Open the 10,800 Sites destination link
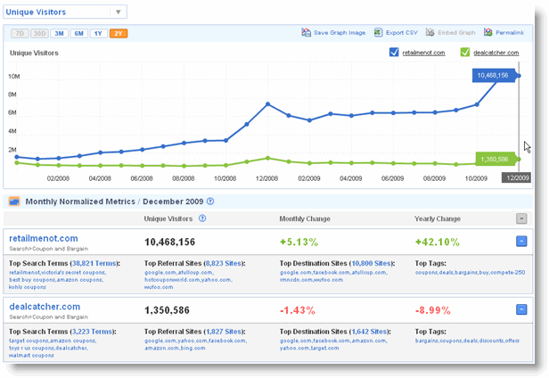The image size is (549, 378). click(371, 264)
